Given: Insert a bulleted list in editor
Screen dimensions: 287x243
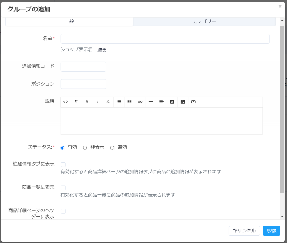Looking at the screenshot, I should (119, 102).
